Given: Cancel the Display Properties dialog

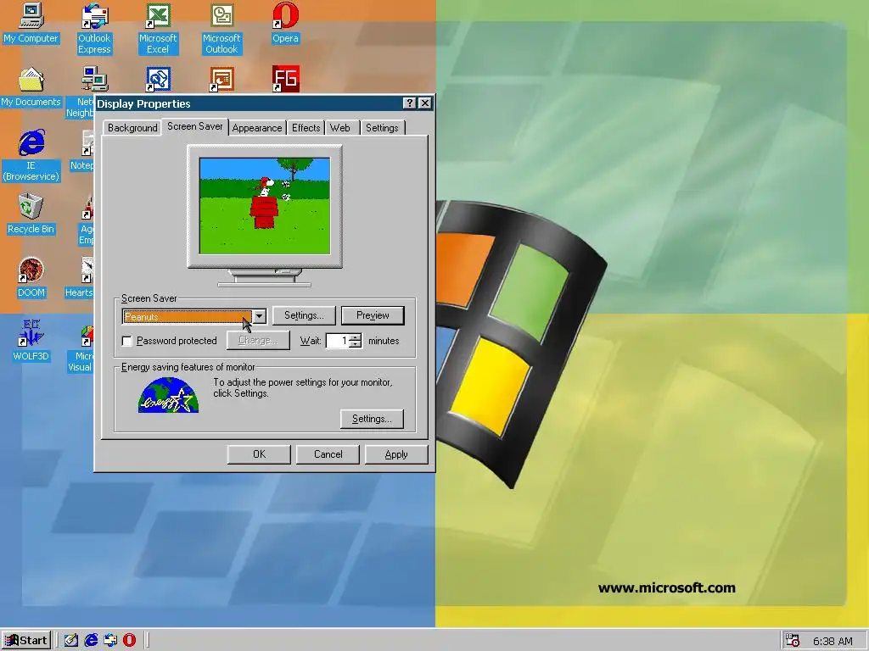Looking at the screenshot, I should tap(328, 454).
